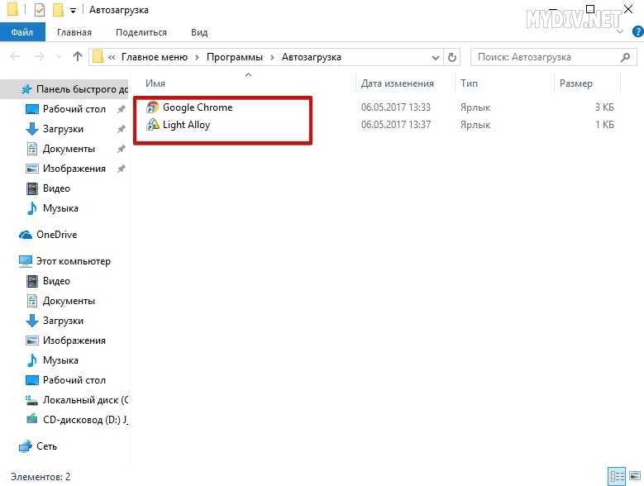This screenshot has width=644, height=486.
Task: Sort by Тип column header
Action: click(x=469, y=83)
